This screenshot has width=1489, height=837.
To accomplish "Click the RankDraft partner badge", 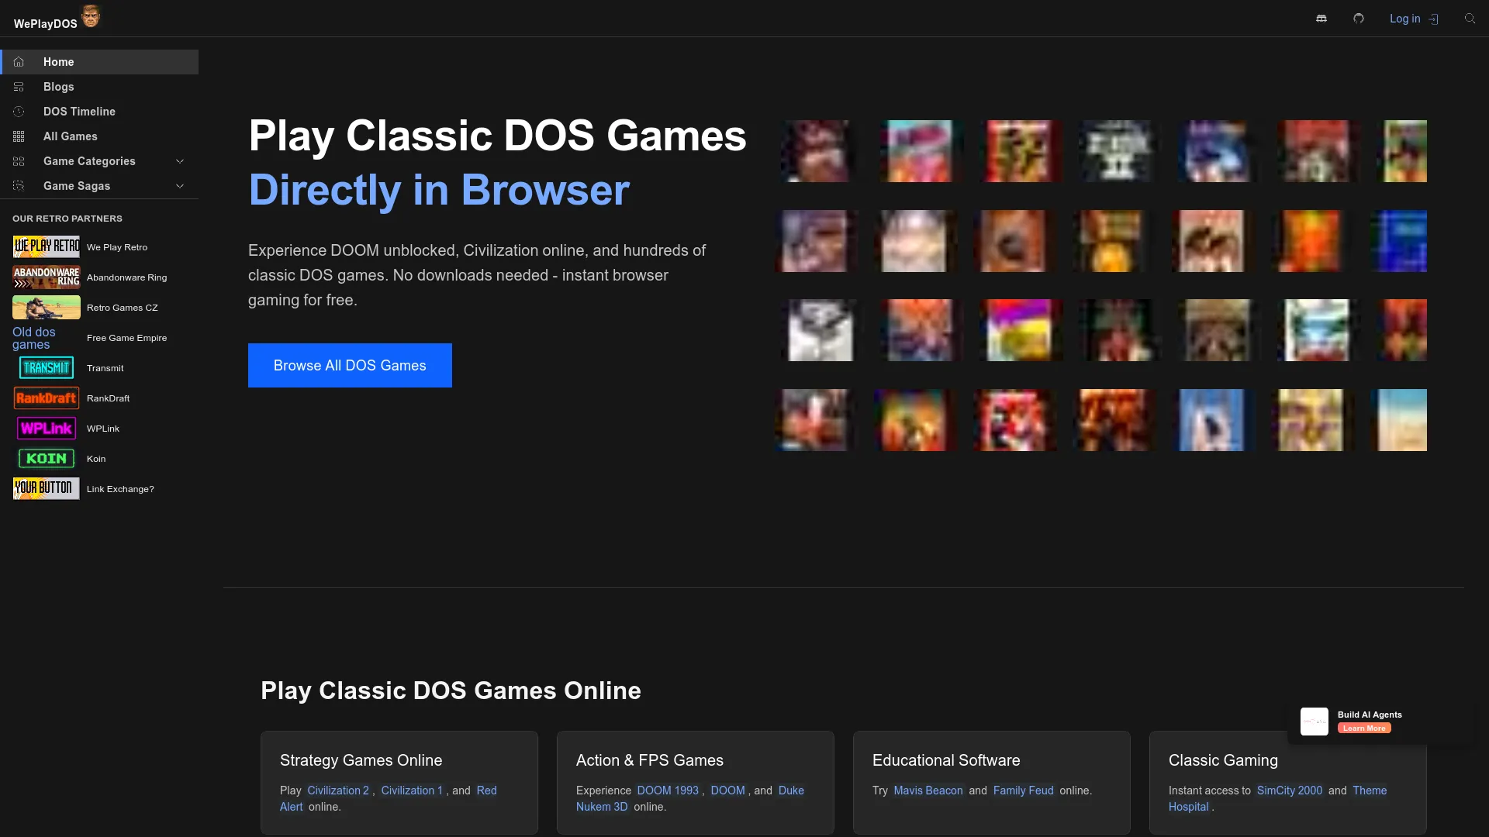I will 47,398.
